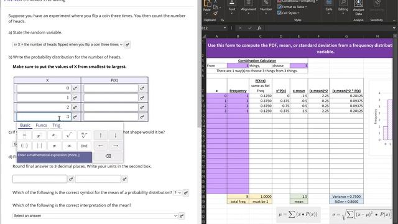Viewport: 398px width, 224px height.
Task: Insert parentheses from the math keypad
Action: tap(24, 146)
